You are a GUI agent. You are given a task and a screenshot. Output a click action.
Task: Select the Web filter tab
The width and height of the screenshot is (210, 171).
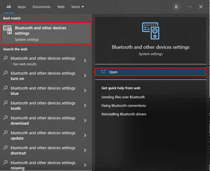(61, 7)
